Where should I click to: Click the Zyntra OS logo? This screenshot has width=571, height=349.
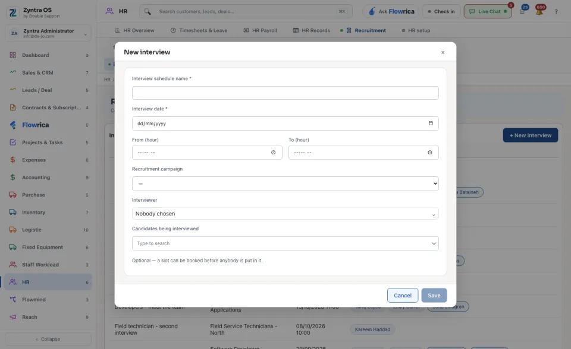[12, 12]
